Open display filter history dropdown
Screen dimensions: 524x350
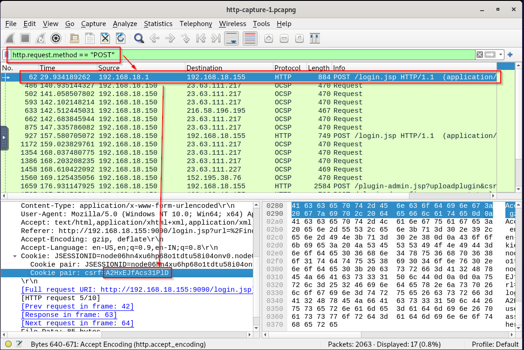pos(501,55)
